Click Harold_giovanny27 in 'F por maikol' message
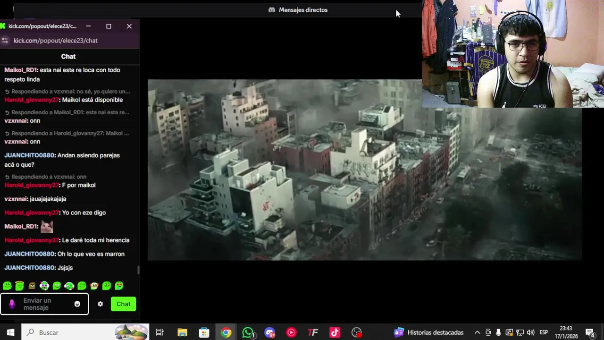The width and height of the screenshot is (604, 340). point(32,185)
